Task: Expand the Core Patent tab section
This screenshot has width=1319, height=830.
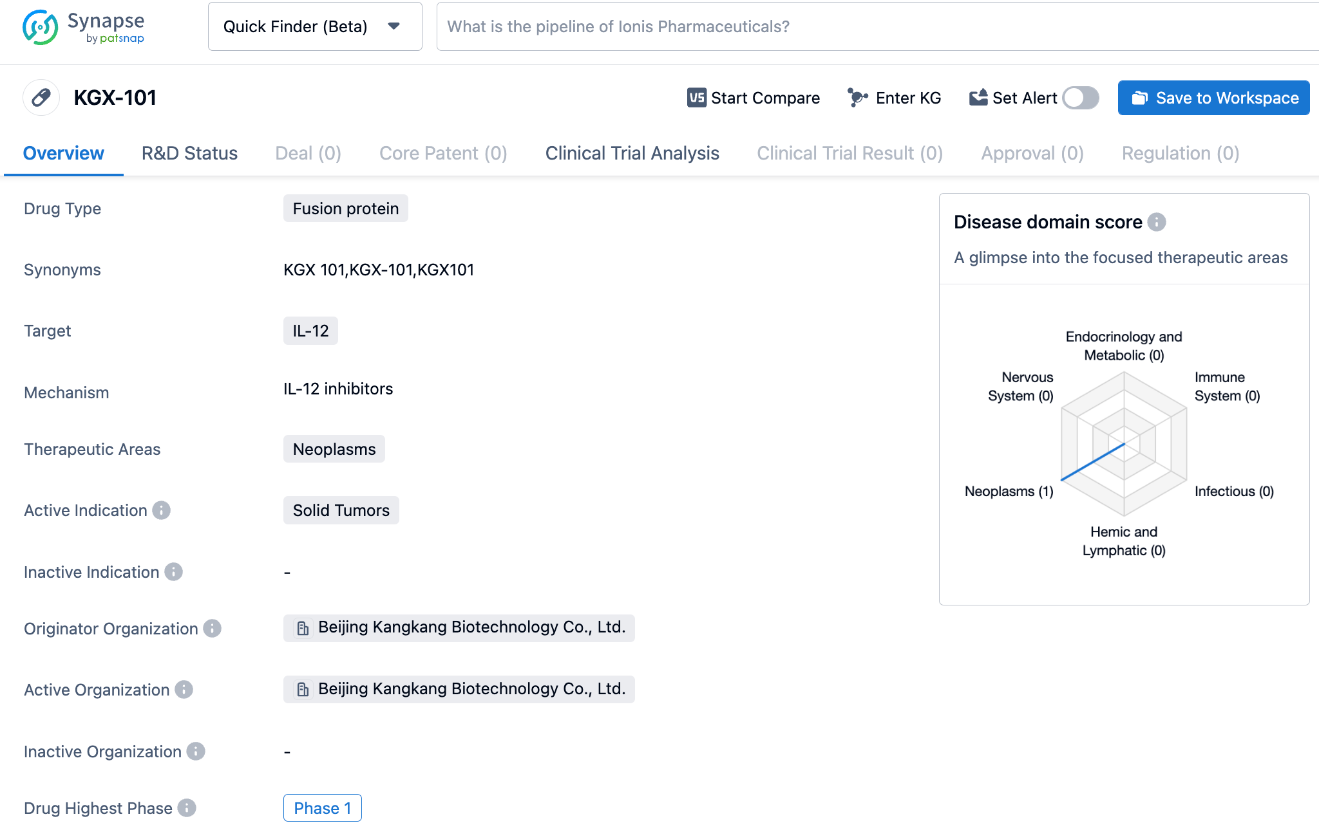Action: point(442,152)
